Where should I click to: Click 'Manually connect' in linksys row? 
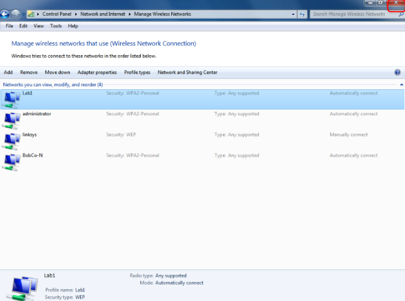tap(348, 135)
